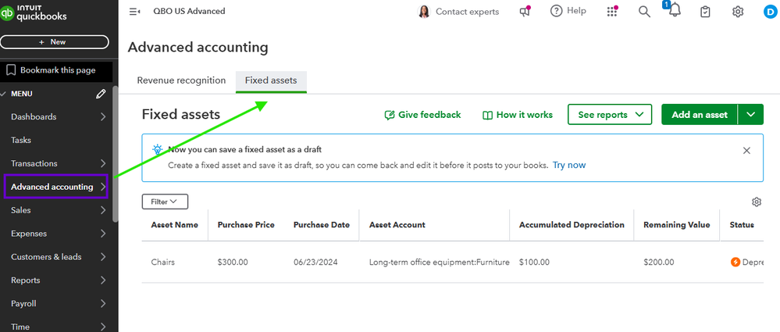Collapse the sidebar navigation toggle
The image size is (780, 332).
(x=134, y=12)
